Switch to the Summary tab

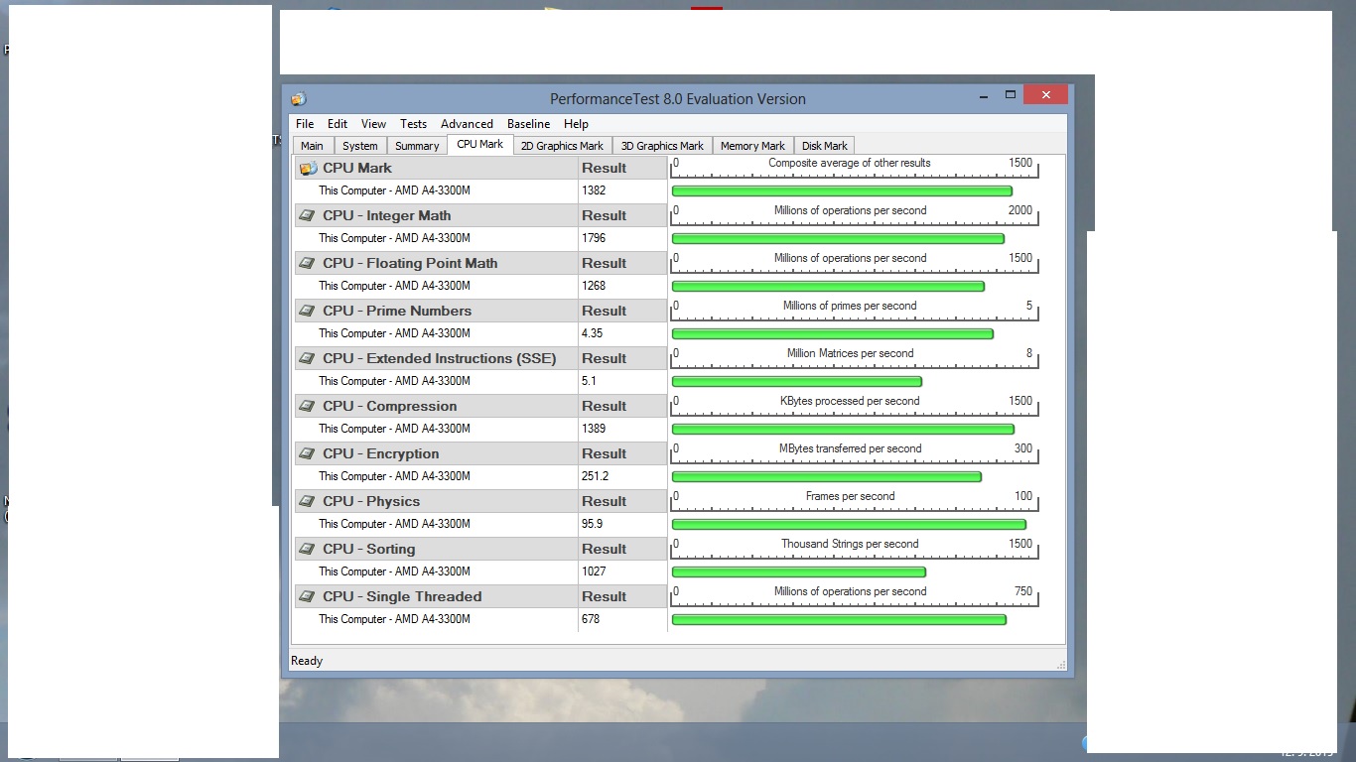tap(417, 146)
